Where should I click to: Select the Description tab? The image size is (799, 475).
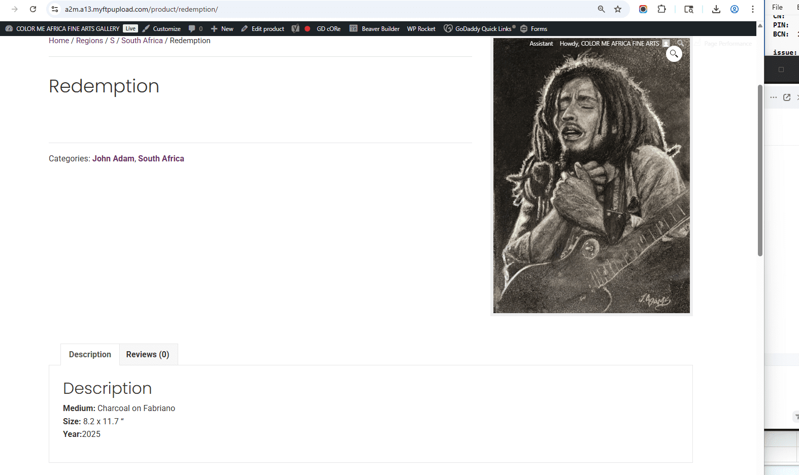pyautogui.click(x=90, y=354)
